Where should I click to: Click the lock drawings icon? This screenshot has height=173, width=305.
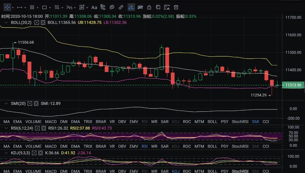(x=149, y=7)
